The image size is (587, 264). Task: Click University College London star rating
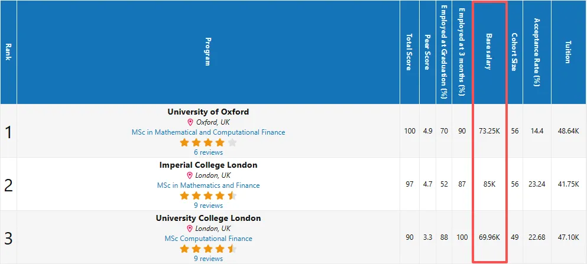point(208,249)
